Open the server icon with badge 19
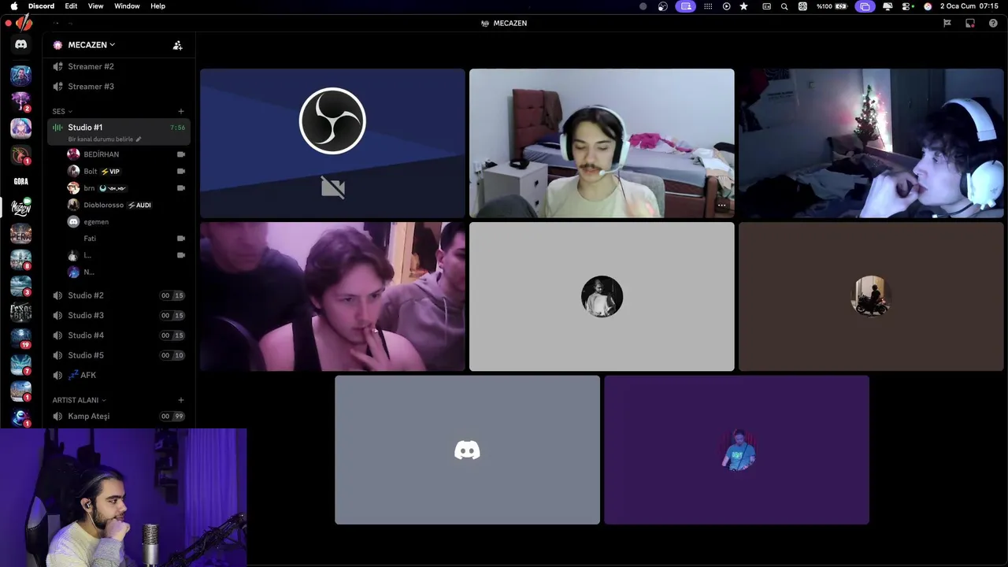This screenshot has width=1008, height=567. (20, 339)
